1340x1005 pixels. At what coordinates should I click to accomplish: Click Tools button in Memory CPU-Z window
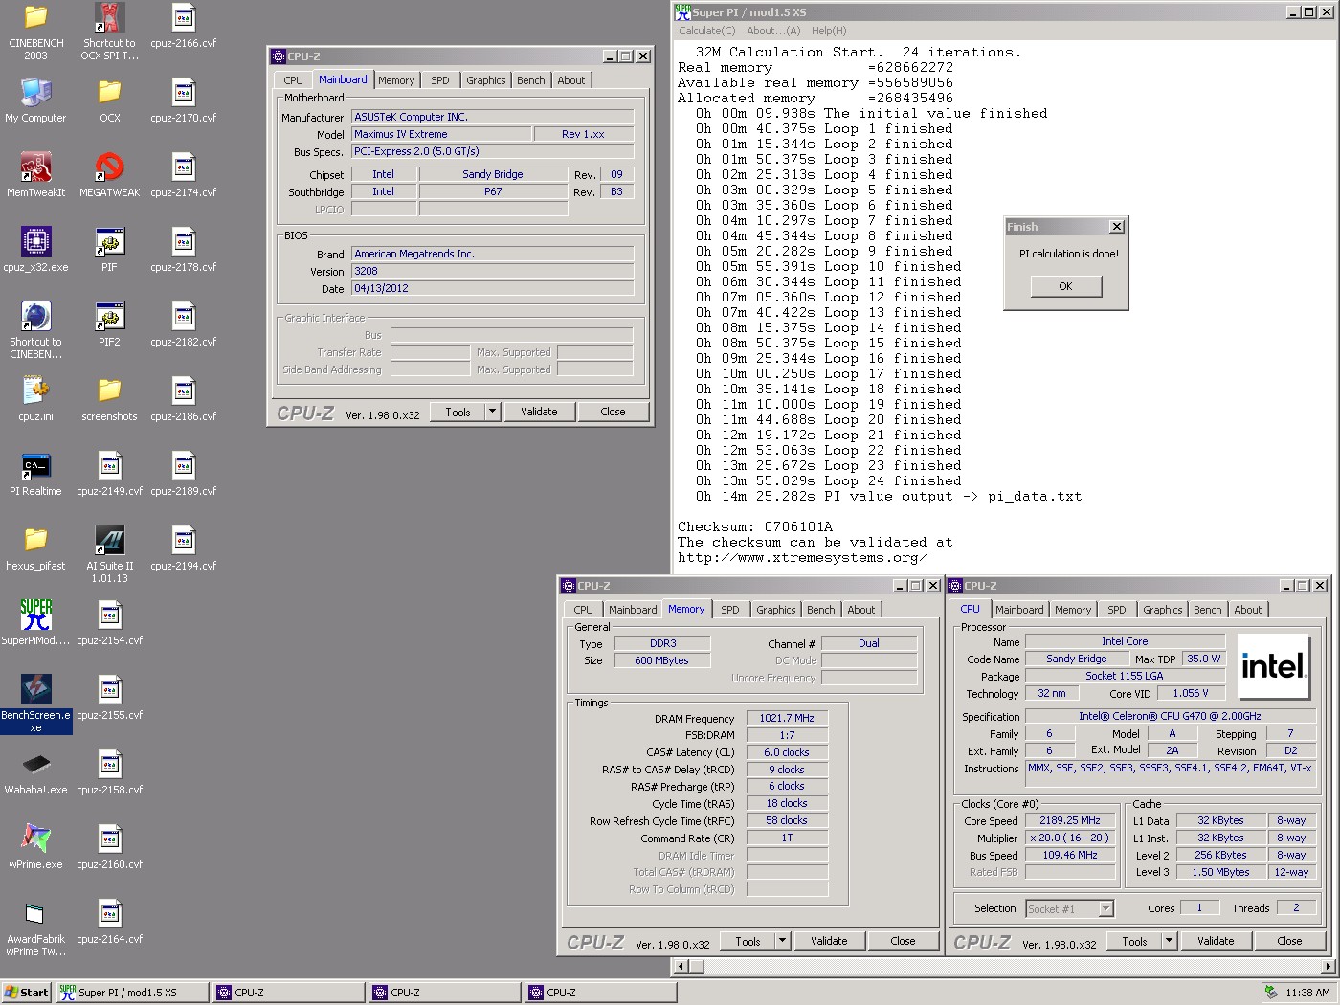point(748,941)
